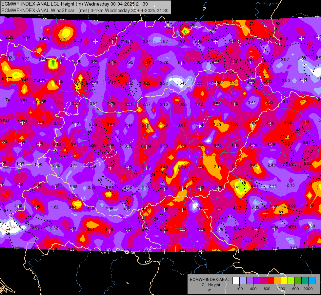Click wind shear value 6.98
Viewport: 321px width, 295px height.
[255, 187]
